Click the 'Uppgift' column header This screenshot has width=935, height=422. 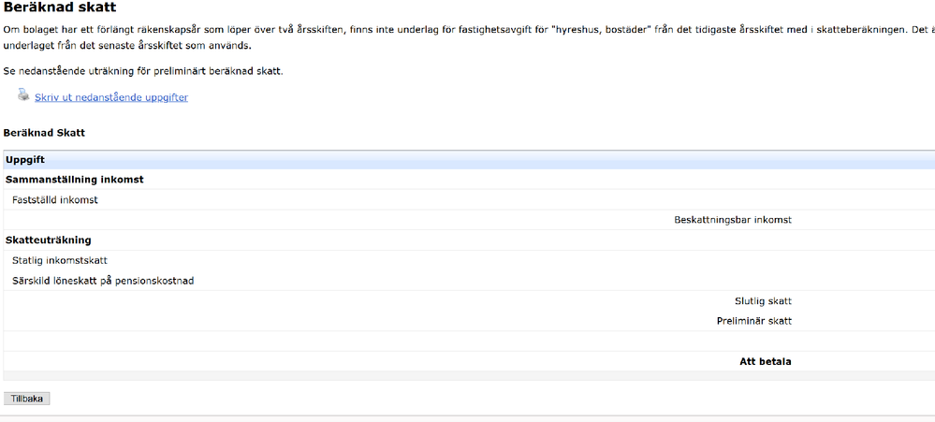(25, 160)
